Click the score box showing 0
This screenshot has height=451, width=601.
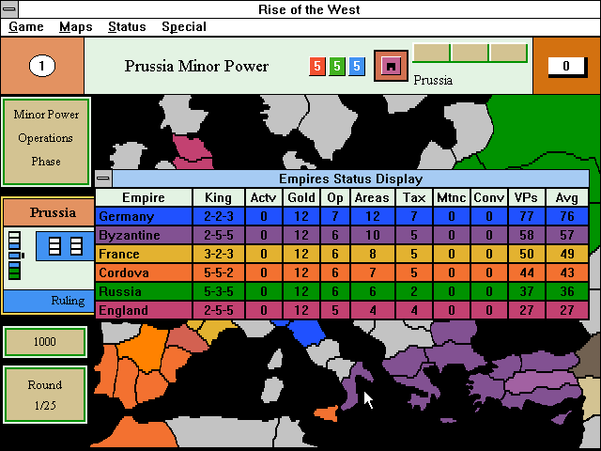[x=566, y=67]
